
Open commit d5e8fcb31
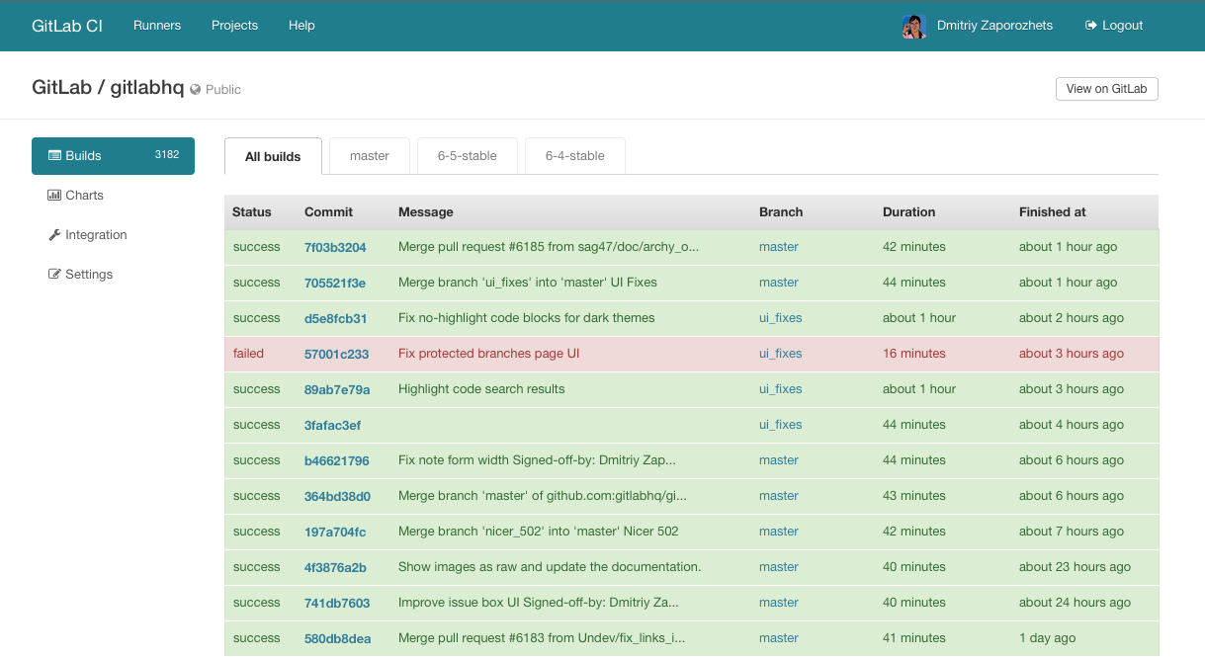(x=335, y=318)
